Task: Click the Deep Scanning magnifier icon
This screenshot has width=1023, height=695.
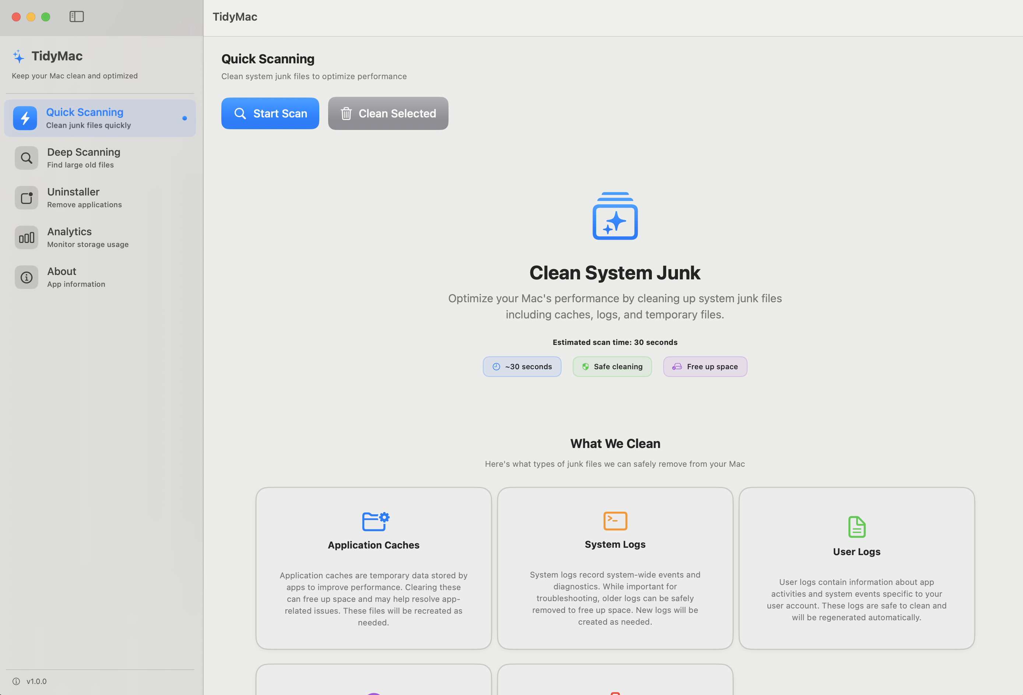Action: coord(27,158)
